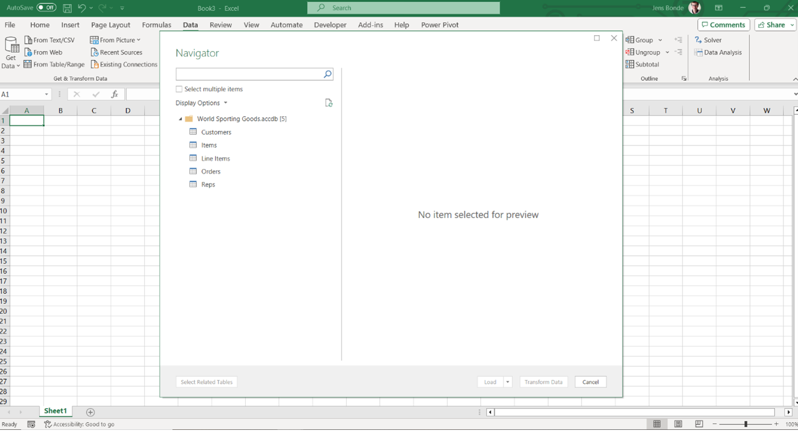Adjust the zoom slider handle
The image size is (798, 431).
pyautogui.click(x=746, y=424)
